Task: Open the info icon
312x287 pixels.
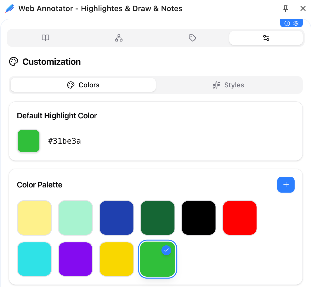Action: [287, 23]
